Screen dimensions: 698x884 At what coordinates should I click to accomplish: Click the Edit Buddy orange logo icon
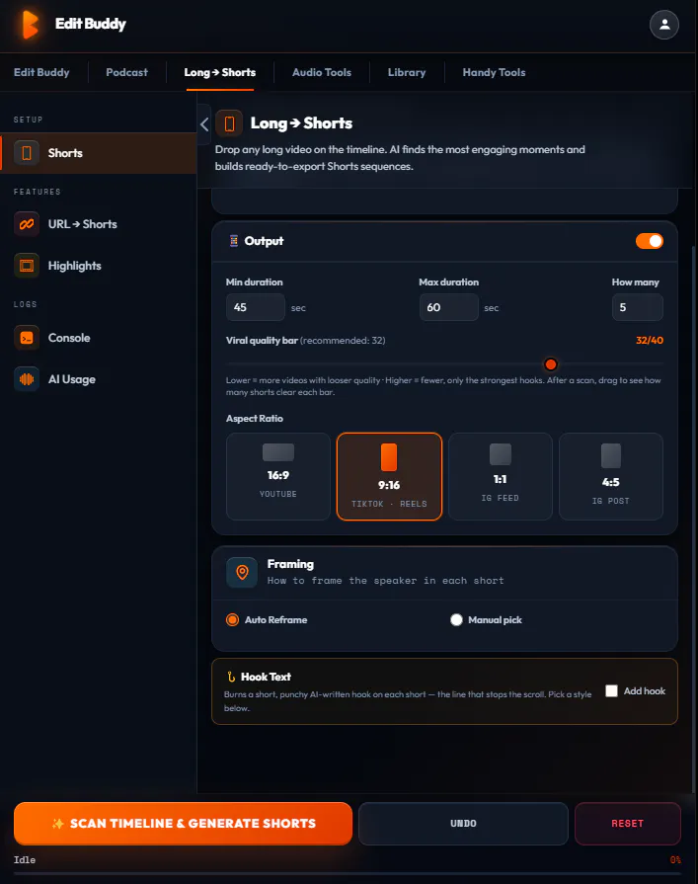pos(30,25)
